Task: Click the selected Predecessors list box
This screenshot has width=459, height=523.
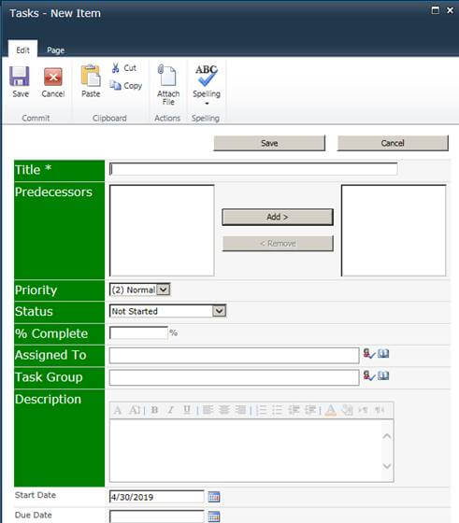Action: coord(394,231)
